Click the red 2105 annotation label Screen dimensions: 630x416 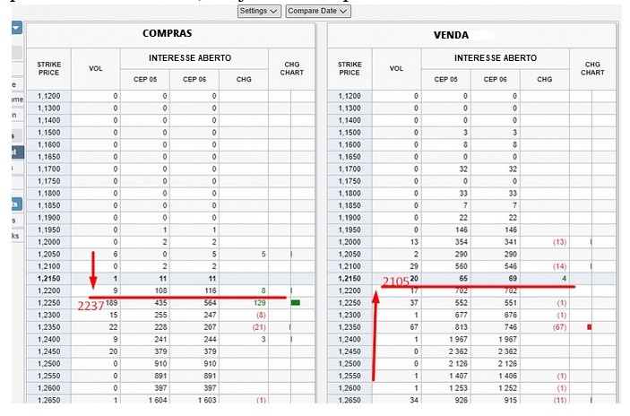coord(397,282)
